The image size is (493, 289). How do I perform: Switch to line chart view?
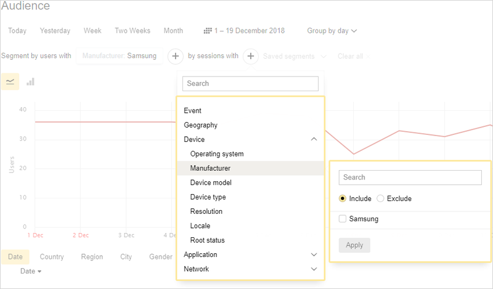pyautogui.click(x=10, y=81)
